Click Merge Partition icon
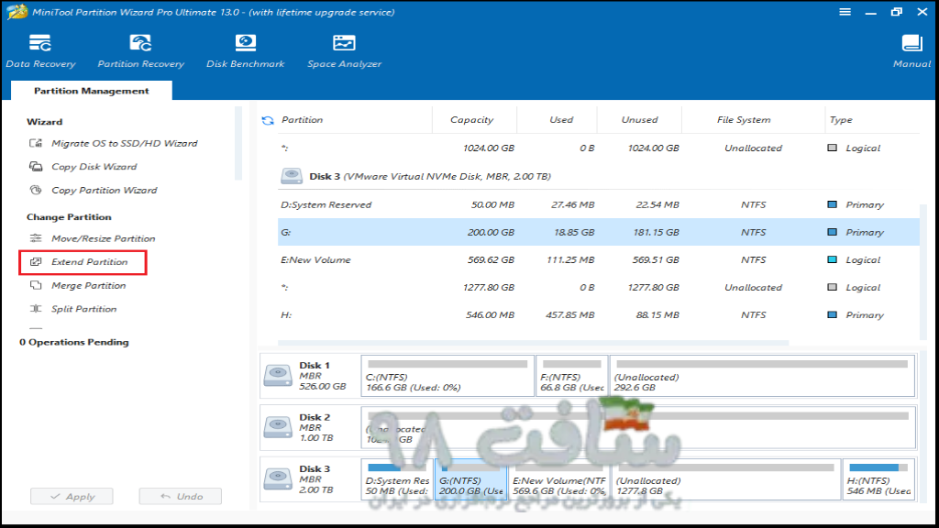 click(36, 285)
